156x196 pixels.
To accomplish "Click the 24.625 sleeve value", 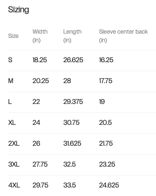I will tap(109, 185).
